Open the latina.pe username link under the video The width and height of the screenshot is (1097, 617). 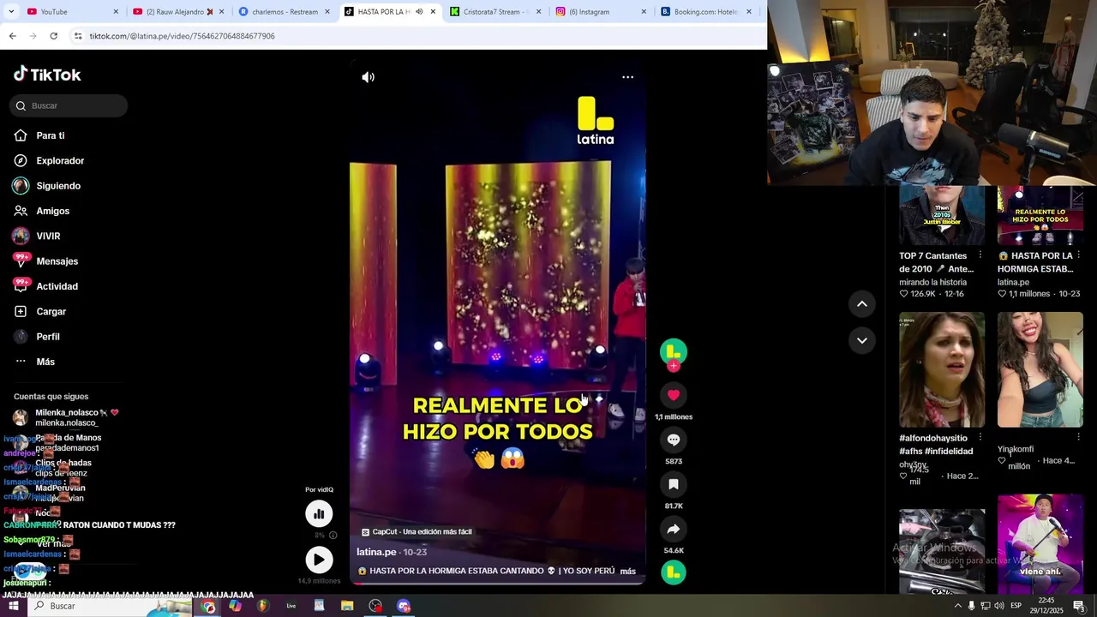tap(376, 552)
